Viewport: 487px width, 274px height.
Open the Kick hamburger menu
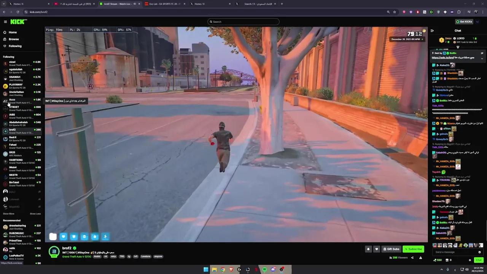point(5,22)
